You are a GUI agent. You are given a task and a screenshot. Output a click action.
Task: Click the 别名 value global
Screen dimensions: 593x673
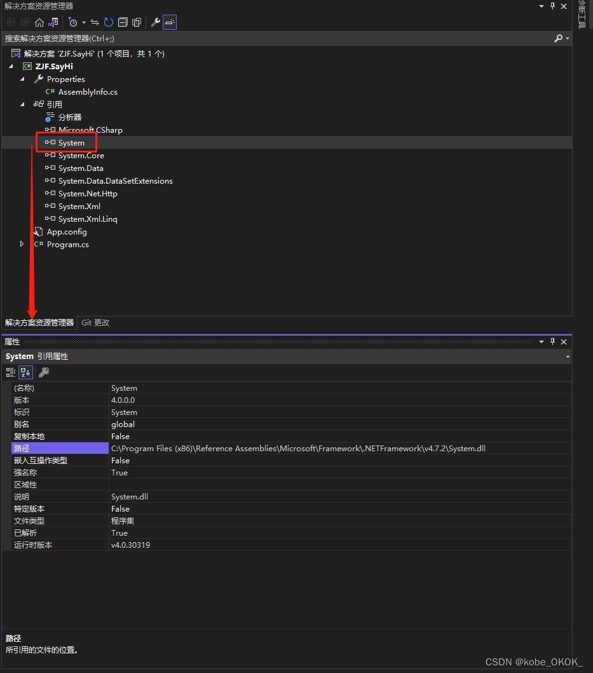click(123, 425)
